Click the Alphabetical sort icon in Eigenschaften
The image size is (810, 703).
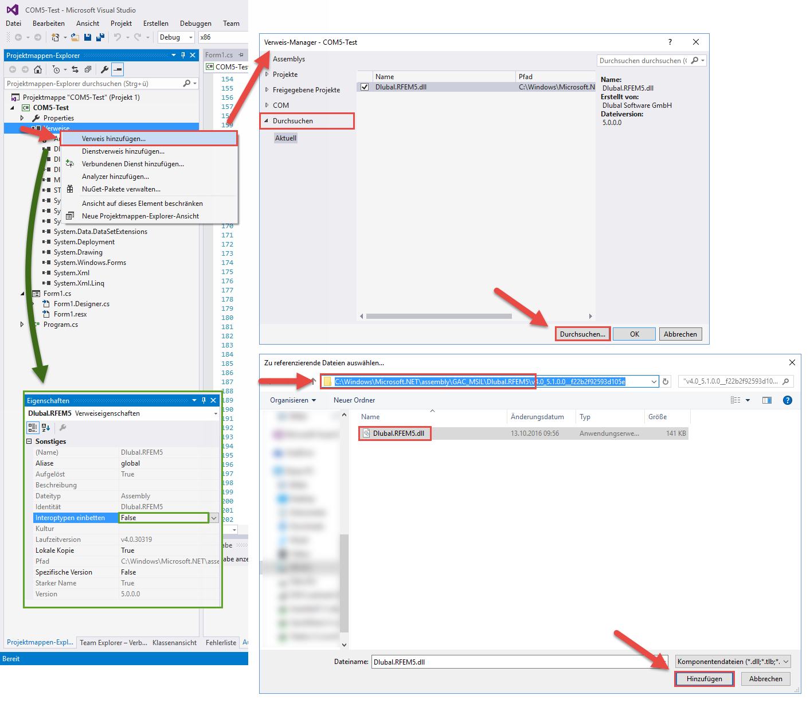click(x=46, y=427)
